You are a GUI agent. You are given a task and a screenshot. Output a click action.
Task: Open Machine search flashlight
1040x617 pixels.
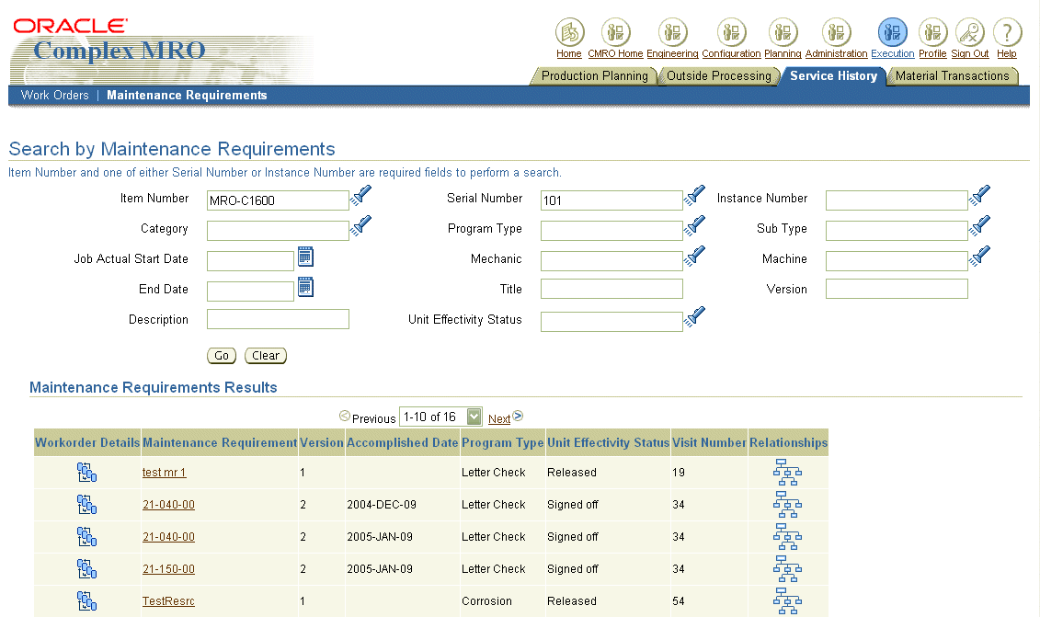979,257
